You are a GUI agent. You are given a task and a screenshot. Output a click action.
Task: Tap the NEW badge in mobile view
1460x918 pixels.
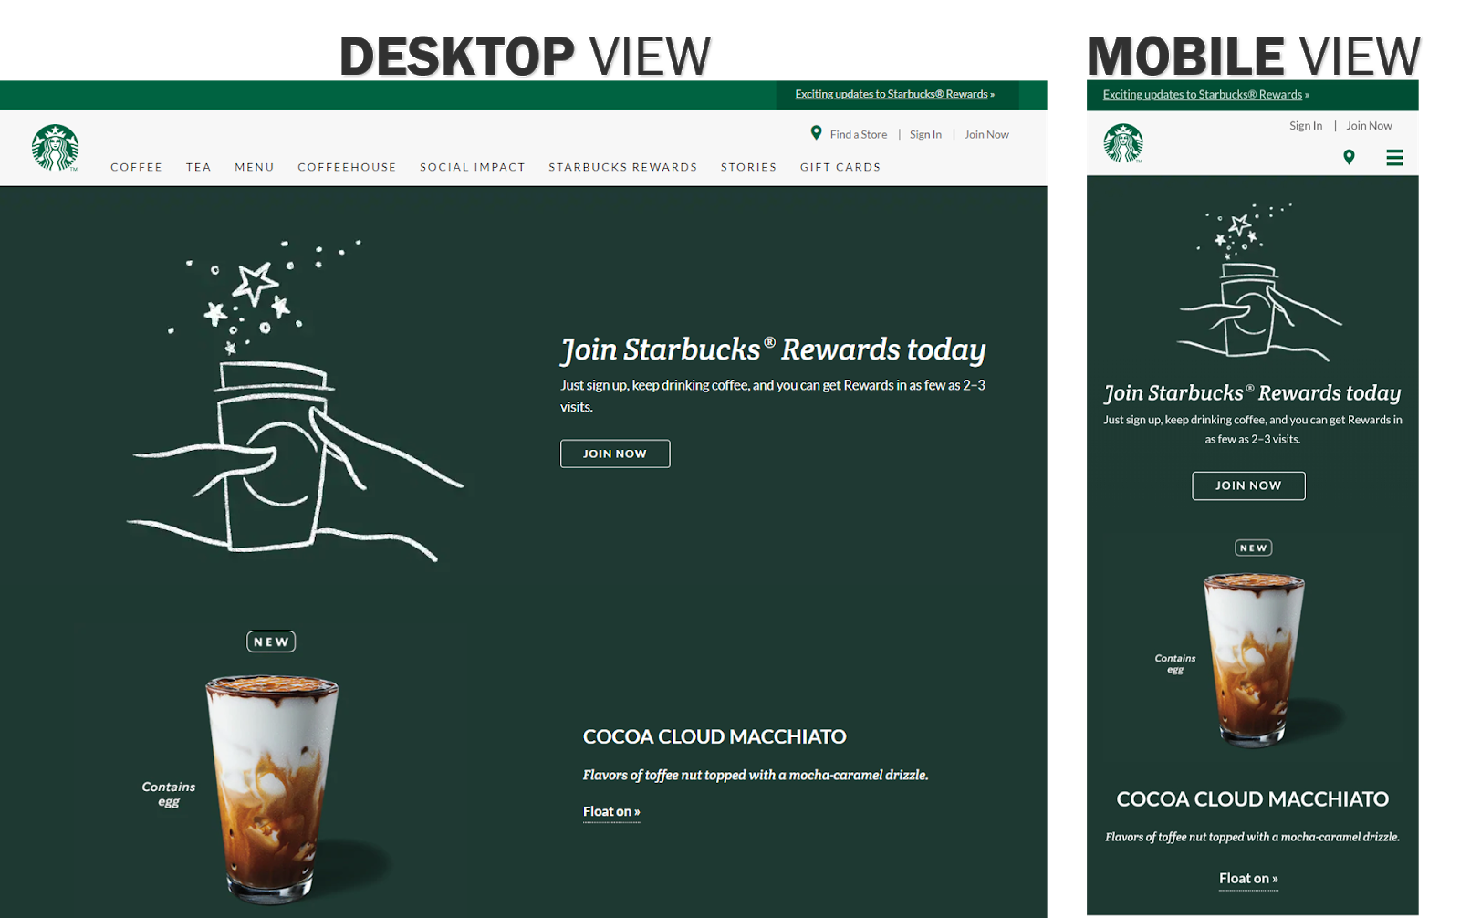(x=1253, y=548)
